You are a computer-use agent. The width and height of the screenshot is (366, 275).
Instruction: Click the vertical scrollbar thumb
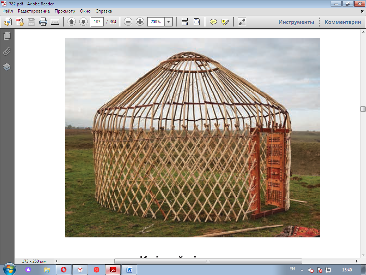pos(363,109)
